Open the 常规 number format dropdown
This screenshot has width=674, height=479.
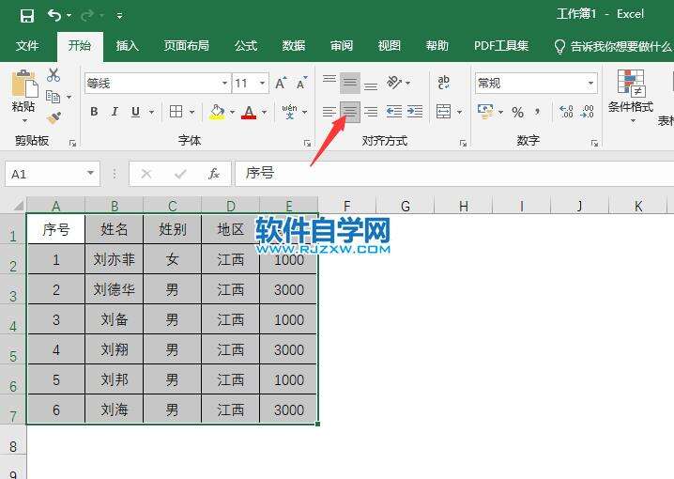coord(591,83)
